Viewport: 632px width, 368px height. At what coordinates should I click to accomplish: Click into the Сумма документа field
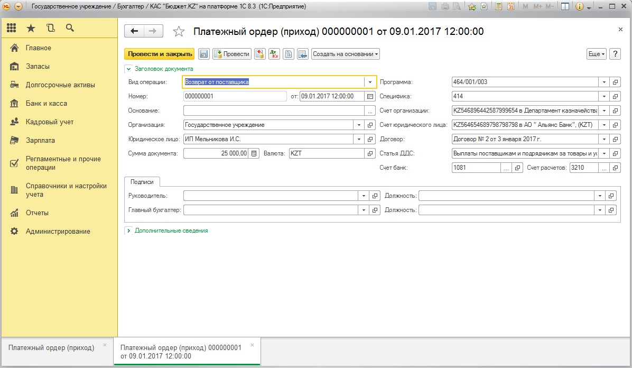[216, 153]
